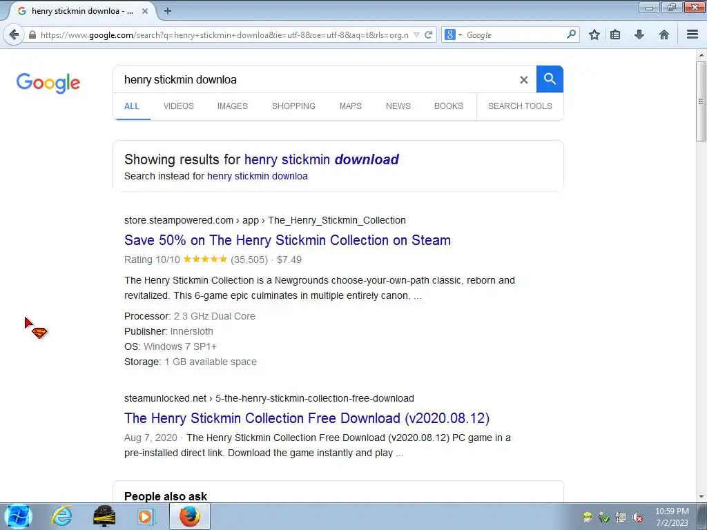The image size is (707, 530).
Task: Click the five-star rating on Steam result
Action: pyautogui.click(x=205, y=259)
